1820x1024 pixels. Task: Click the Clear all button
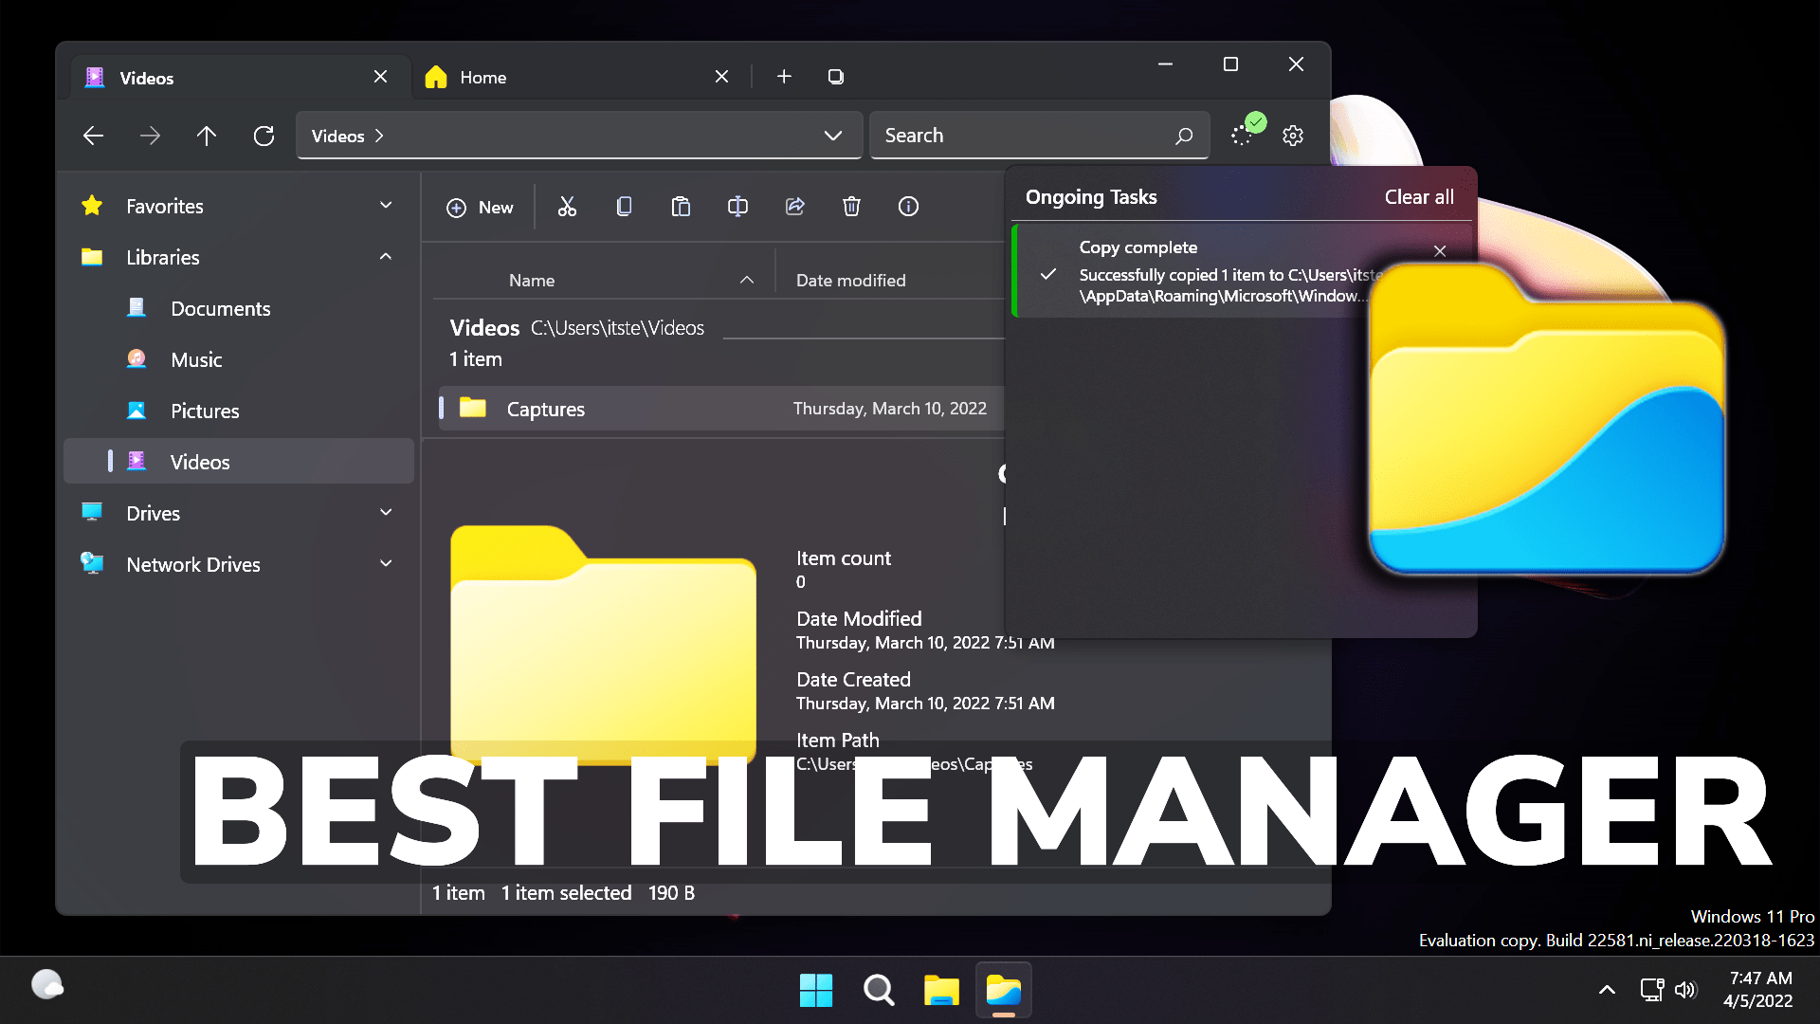pyautogui.click(x=1418, y=197)
